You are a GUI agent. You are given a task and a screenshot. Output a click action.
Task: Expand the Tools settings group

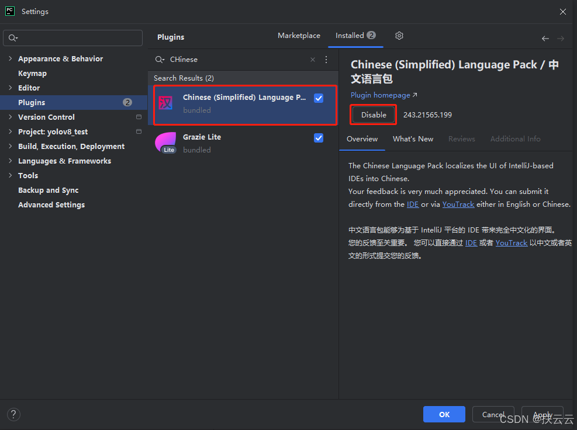pos(11,175)
